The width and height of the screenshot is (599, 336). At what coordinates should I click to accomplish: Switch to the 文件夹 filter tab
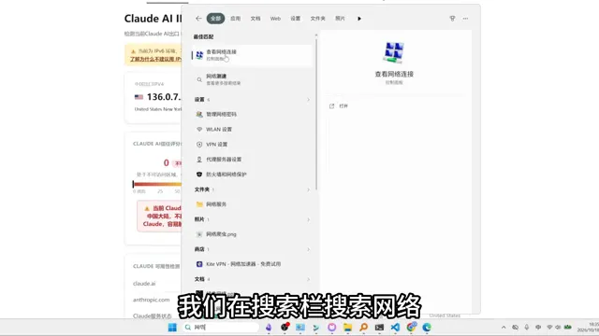(317, 19)
